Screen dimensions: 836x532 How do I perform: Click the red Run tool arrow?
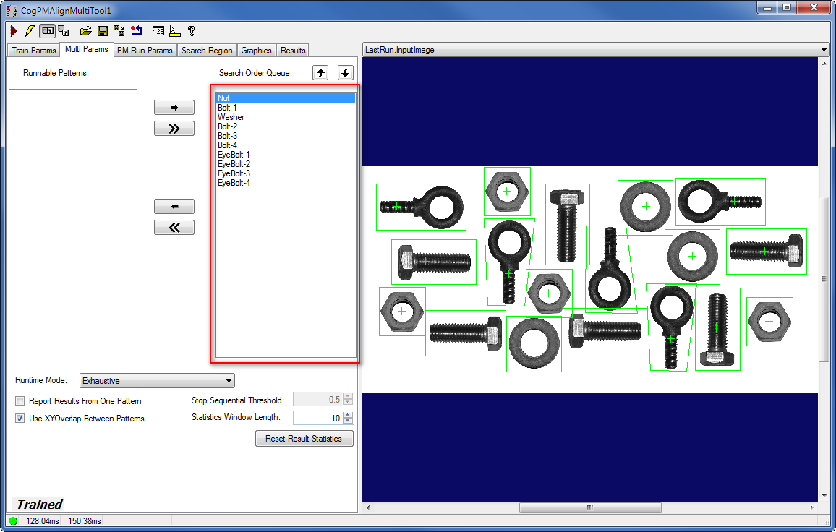(14, 31)
